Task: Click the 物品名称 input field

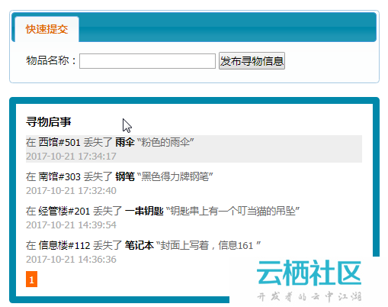Action: pos(147,61)
